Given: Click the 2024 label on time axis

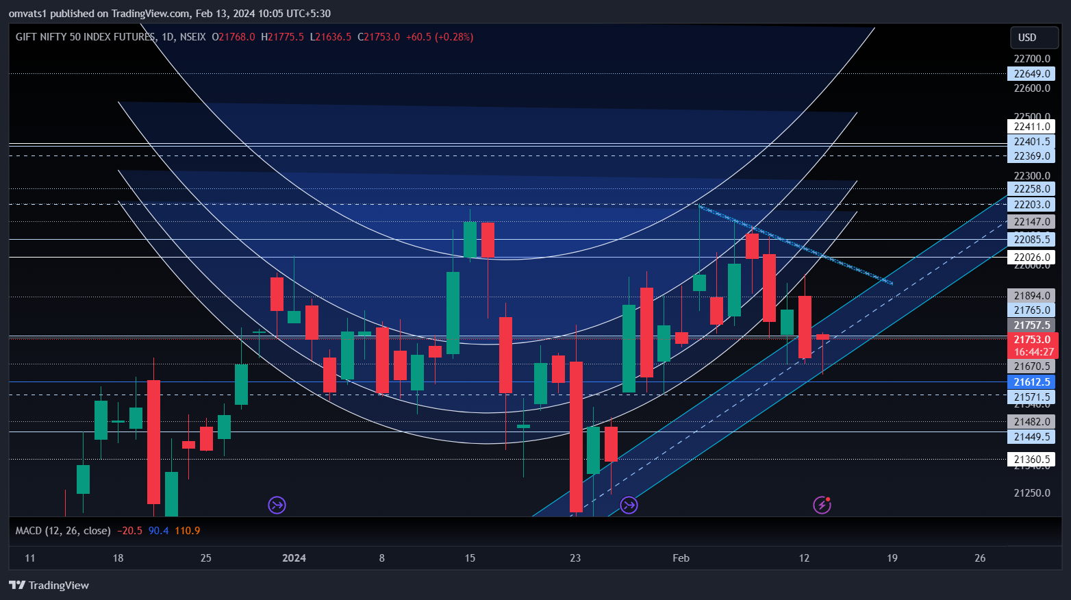Looking at the screenshot, I should 294,558.
